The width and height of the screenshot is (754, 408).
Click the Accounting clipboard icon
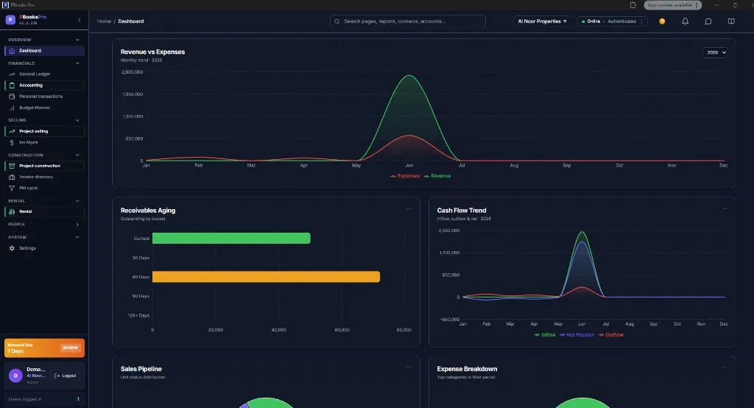12,85
